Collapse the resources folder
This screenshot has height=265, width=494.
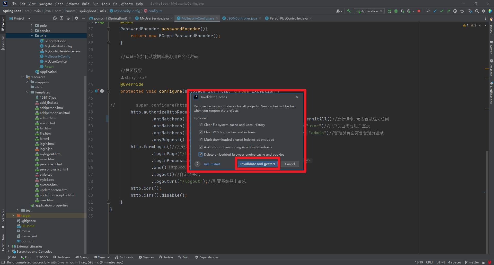tap(22, 77)
